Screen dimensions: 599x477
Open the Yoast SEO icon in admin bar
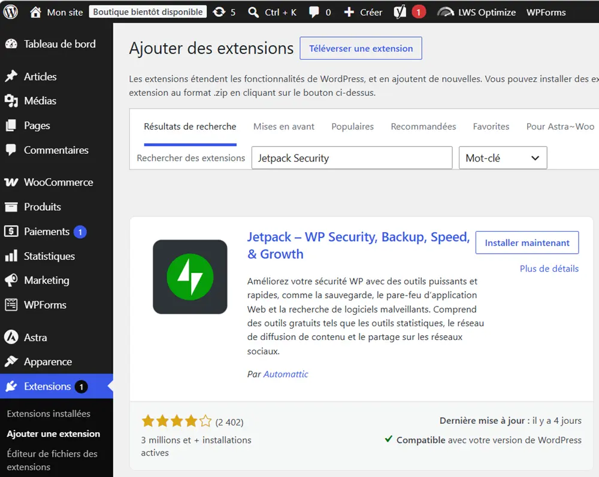[x=400, y=12]
